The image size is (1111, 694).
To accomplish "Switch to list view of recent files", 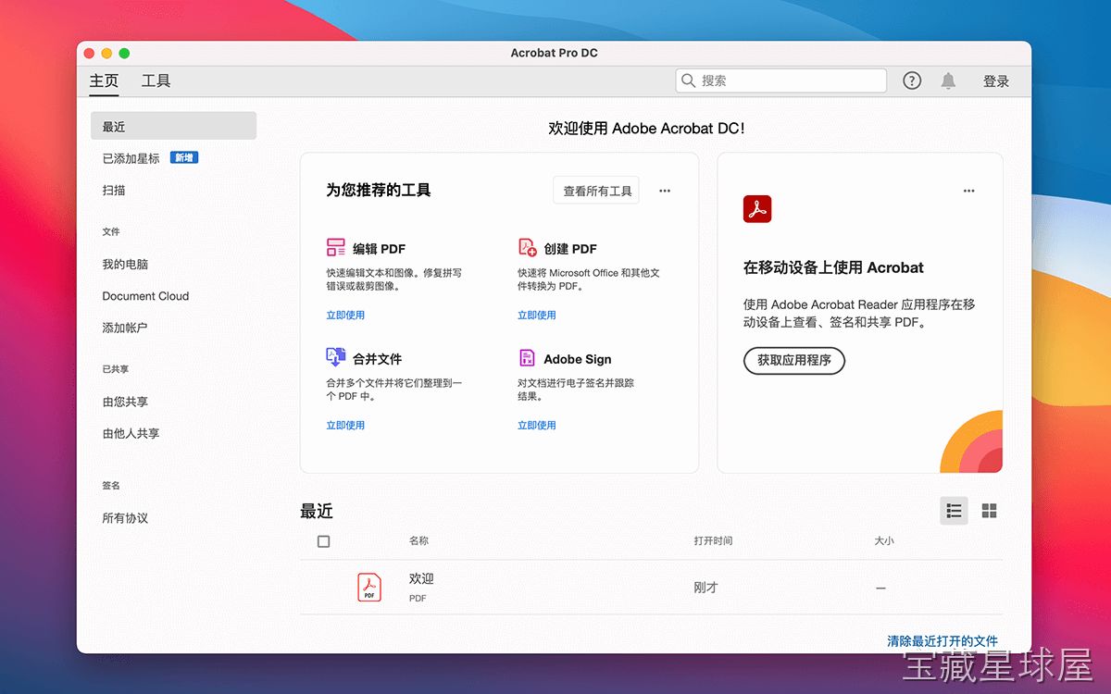I will coord(954,511).
